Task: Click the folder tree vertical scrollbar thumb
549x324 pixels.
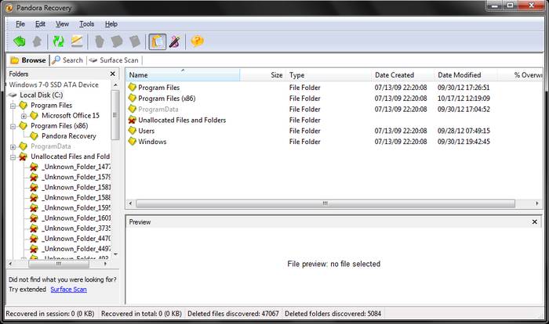Action: click(115, 115)
